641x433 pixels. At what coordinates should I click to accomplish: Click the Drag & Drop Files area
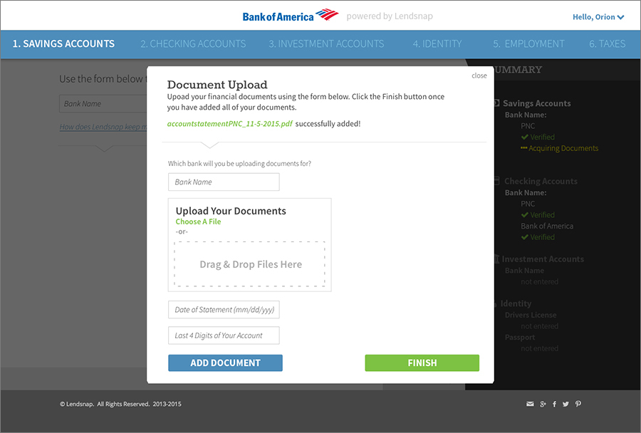pos(250,264)
